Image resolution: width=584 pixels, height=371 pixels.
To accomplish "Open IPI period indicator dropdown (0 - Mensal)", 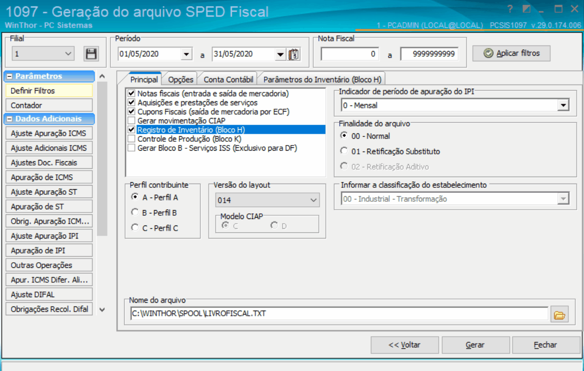I will [x=564, y=106].
